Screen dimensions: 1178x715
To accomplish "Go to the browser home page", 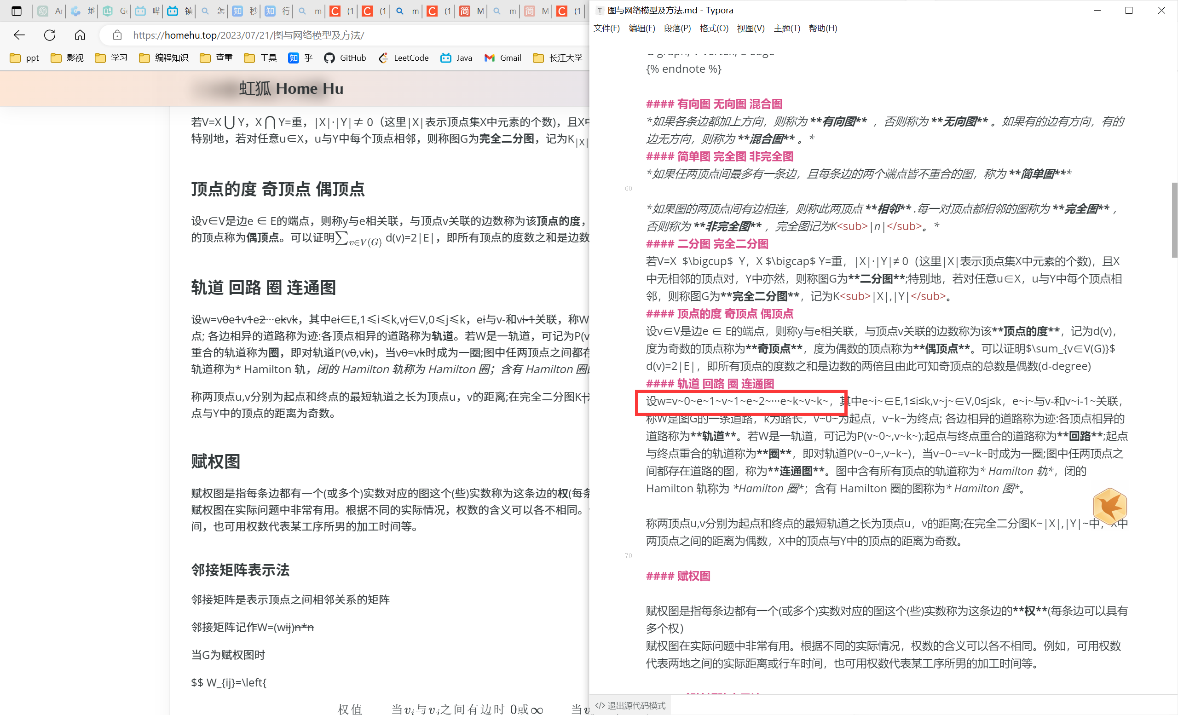I will tap(80, 35).
